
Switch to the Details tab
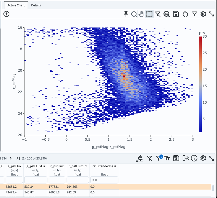click(x=36, y=5)
